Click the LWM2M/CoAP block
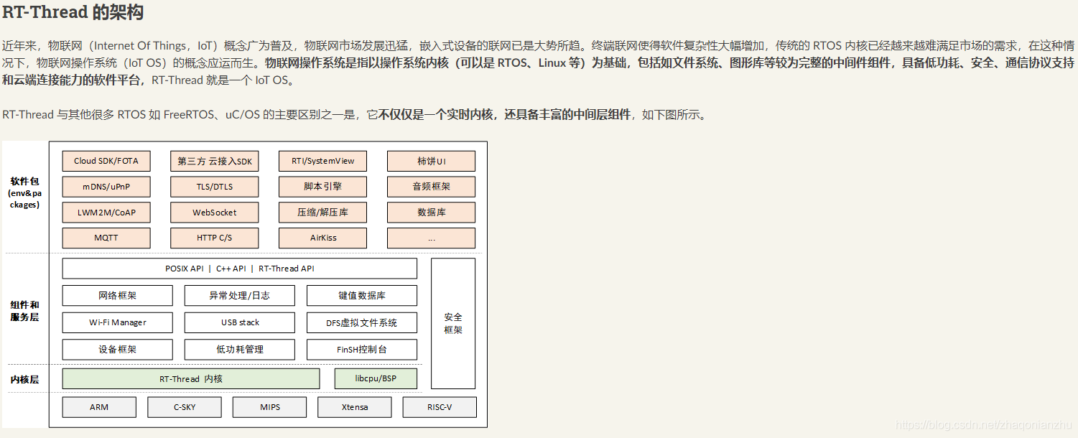 tap(106, 212)
